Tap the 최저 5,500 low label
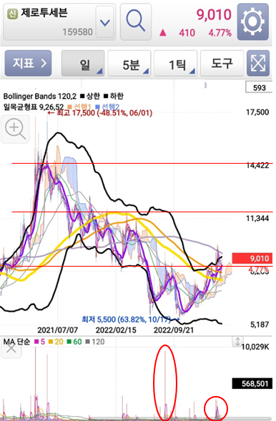This screenshot has width=276, height=421. (131, 320)
